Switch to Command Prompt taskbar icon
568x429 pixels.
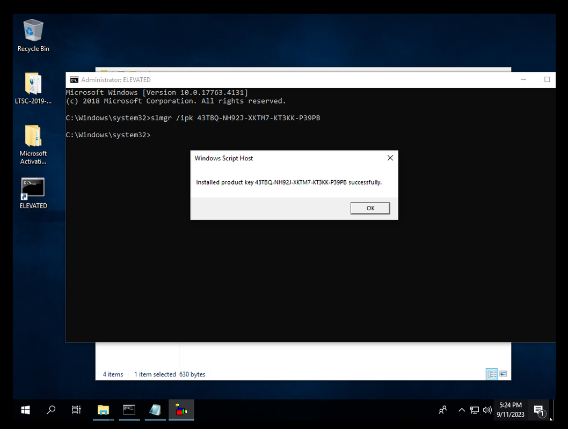129,410
